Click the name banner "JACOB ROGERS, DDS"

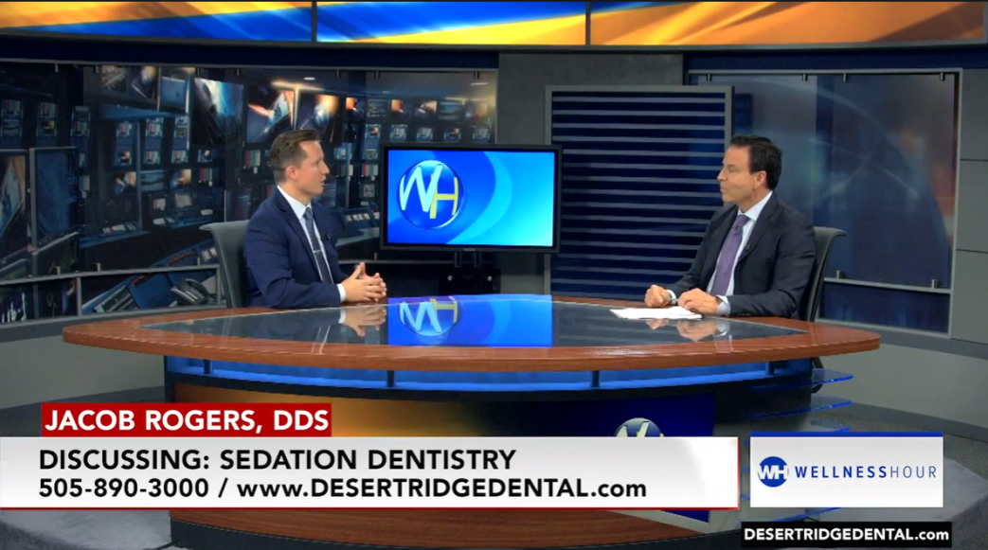coord(187,419)
